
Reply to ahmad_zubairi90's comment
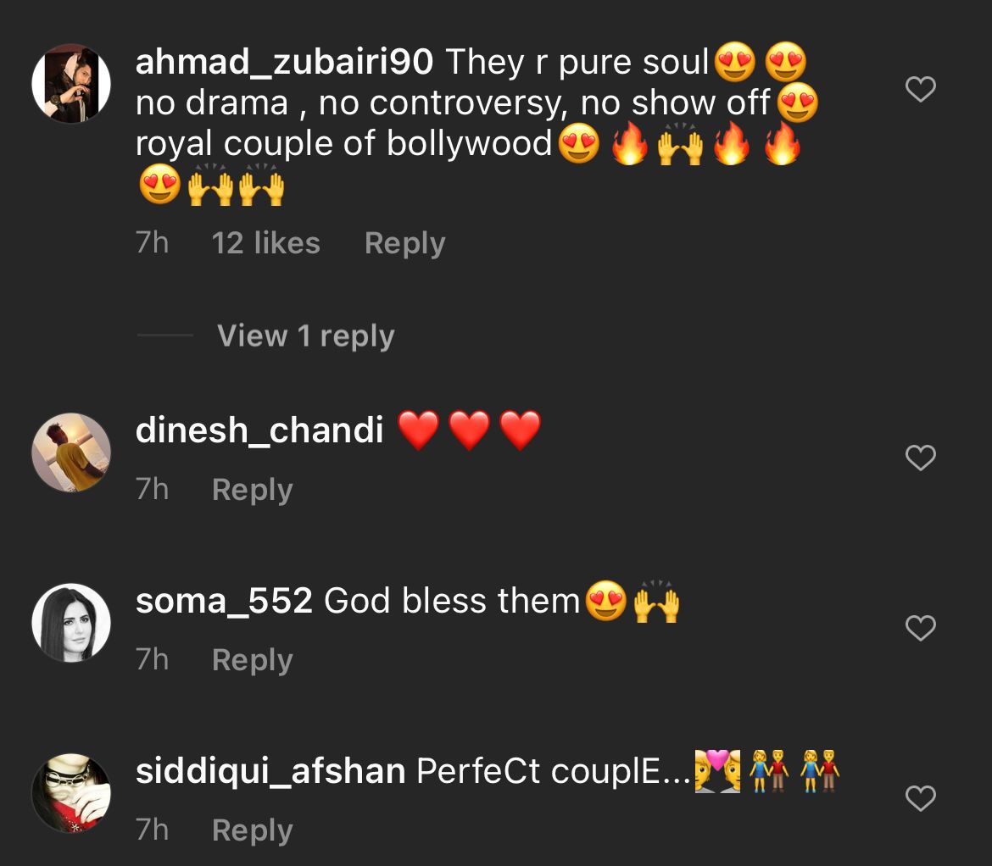[x=405, y=243]
